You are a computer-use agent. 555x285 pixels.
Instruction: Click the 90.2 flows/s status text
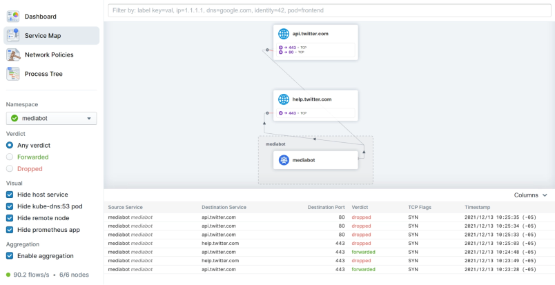point(31,275)
